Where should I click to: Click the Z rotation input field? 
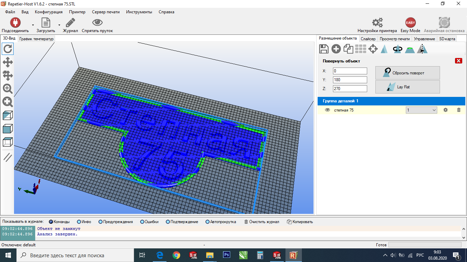pos(350,89)
